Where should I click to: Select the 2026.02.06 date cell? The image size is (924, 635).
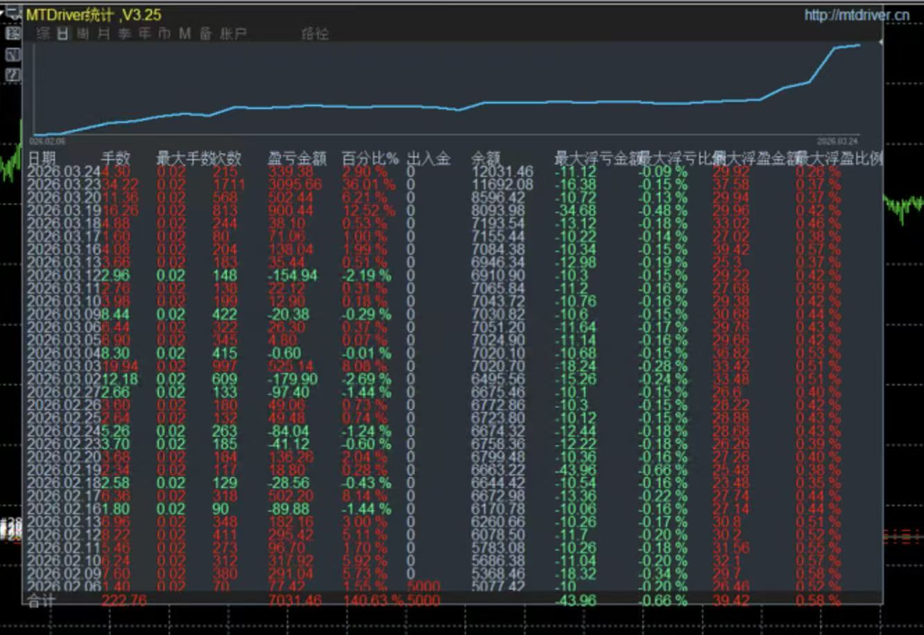[x=64, y=586]
